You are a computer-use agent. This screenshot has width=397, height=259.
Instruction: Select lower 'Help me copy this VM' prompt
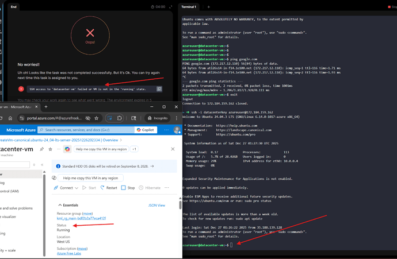pyautogui.click(x=90, y=178)
